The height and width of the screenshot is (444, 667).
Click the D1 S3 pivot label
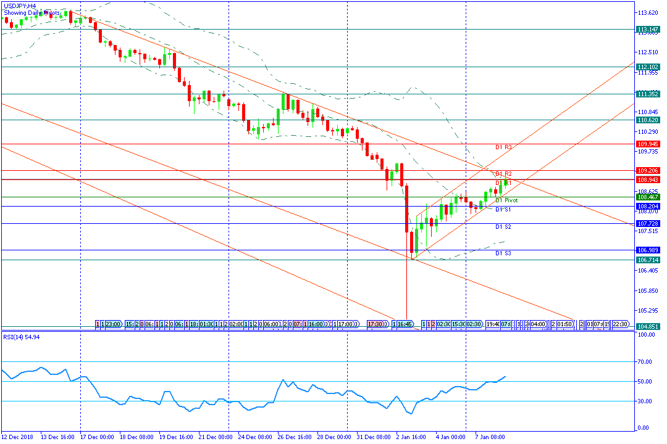point(503,253)
